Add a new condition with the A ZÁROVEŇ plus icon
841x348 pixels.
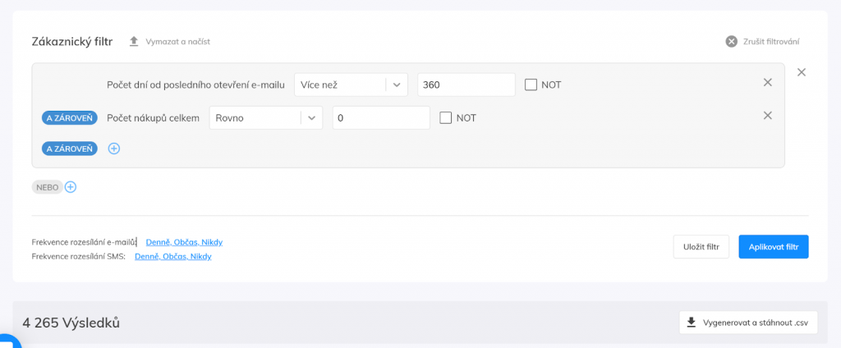[x=113, y=149]
